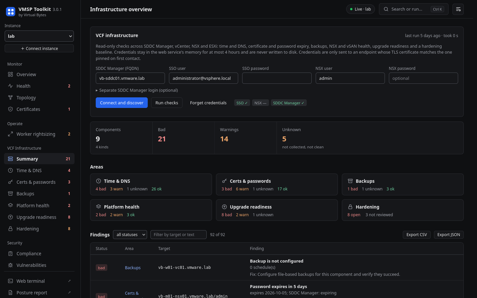
Task: Click the Summary server icon
Action: click(x=11, y=159)
